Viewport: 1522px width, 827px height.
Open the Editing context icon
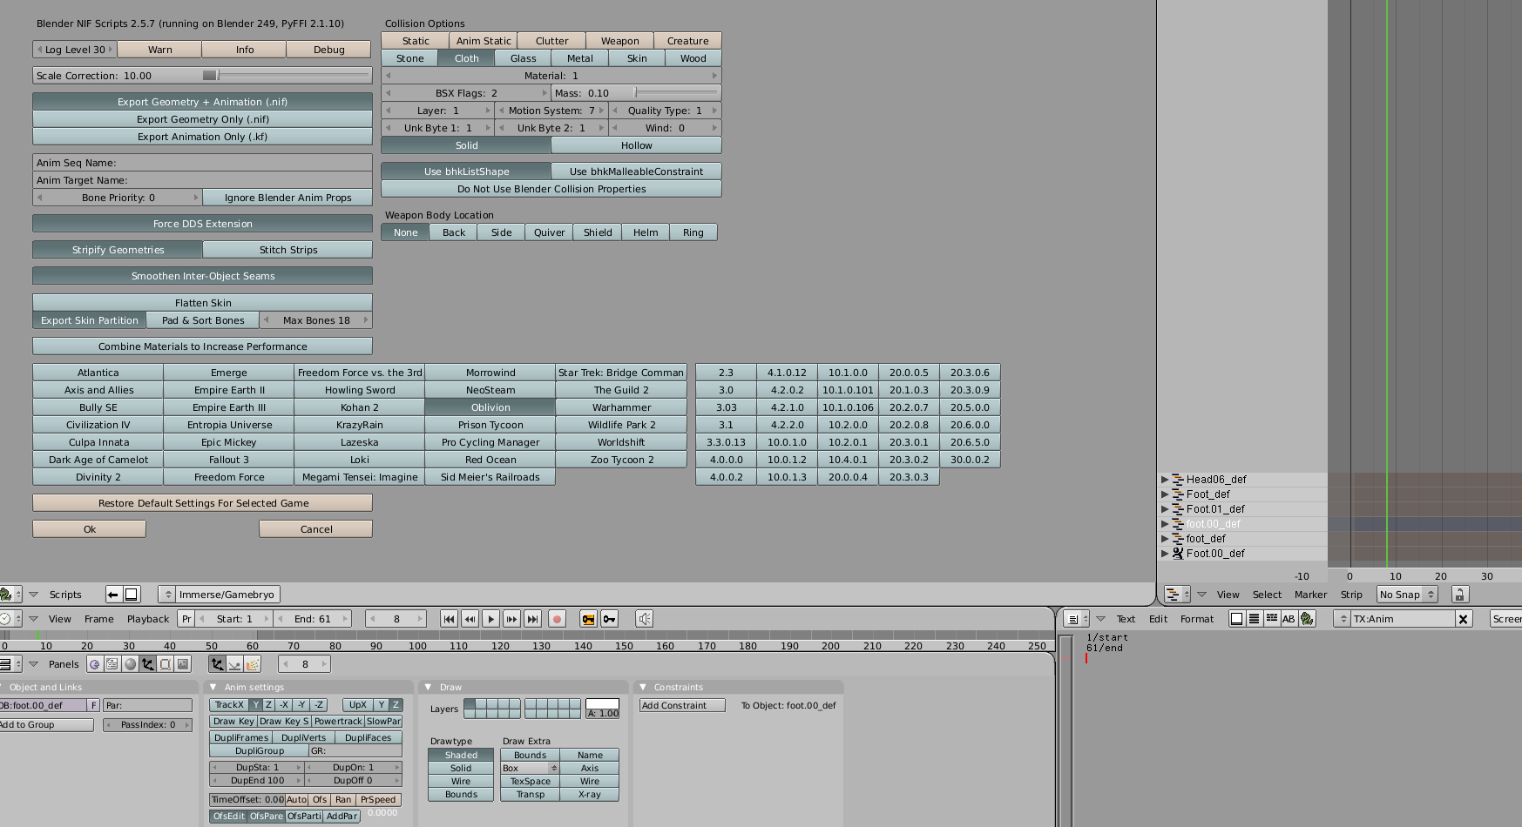(165, 664)
